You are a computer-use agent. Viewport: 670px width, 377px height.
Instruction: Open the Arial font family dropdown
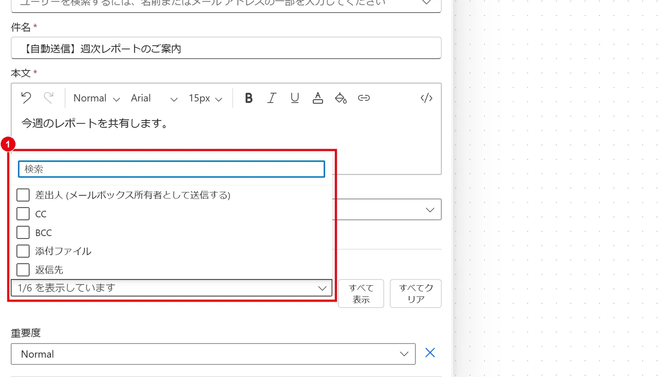(154, 98)
